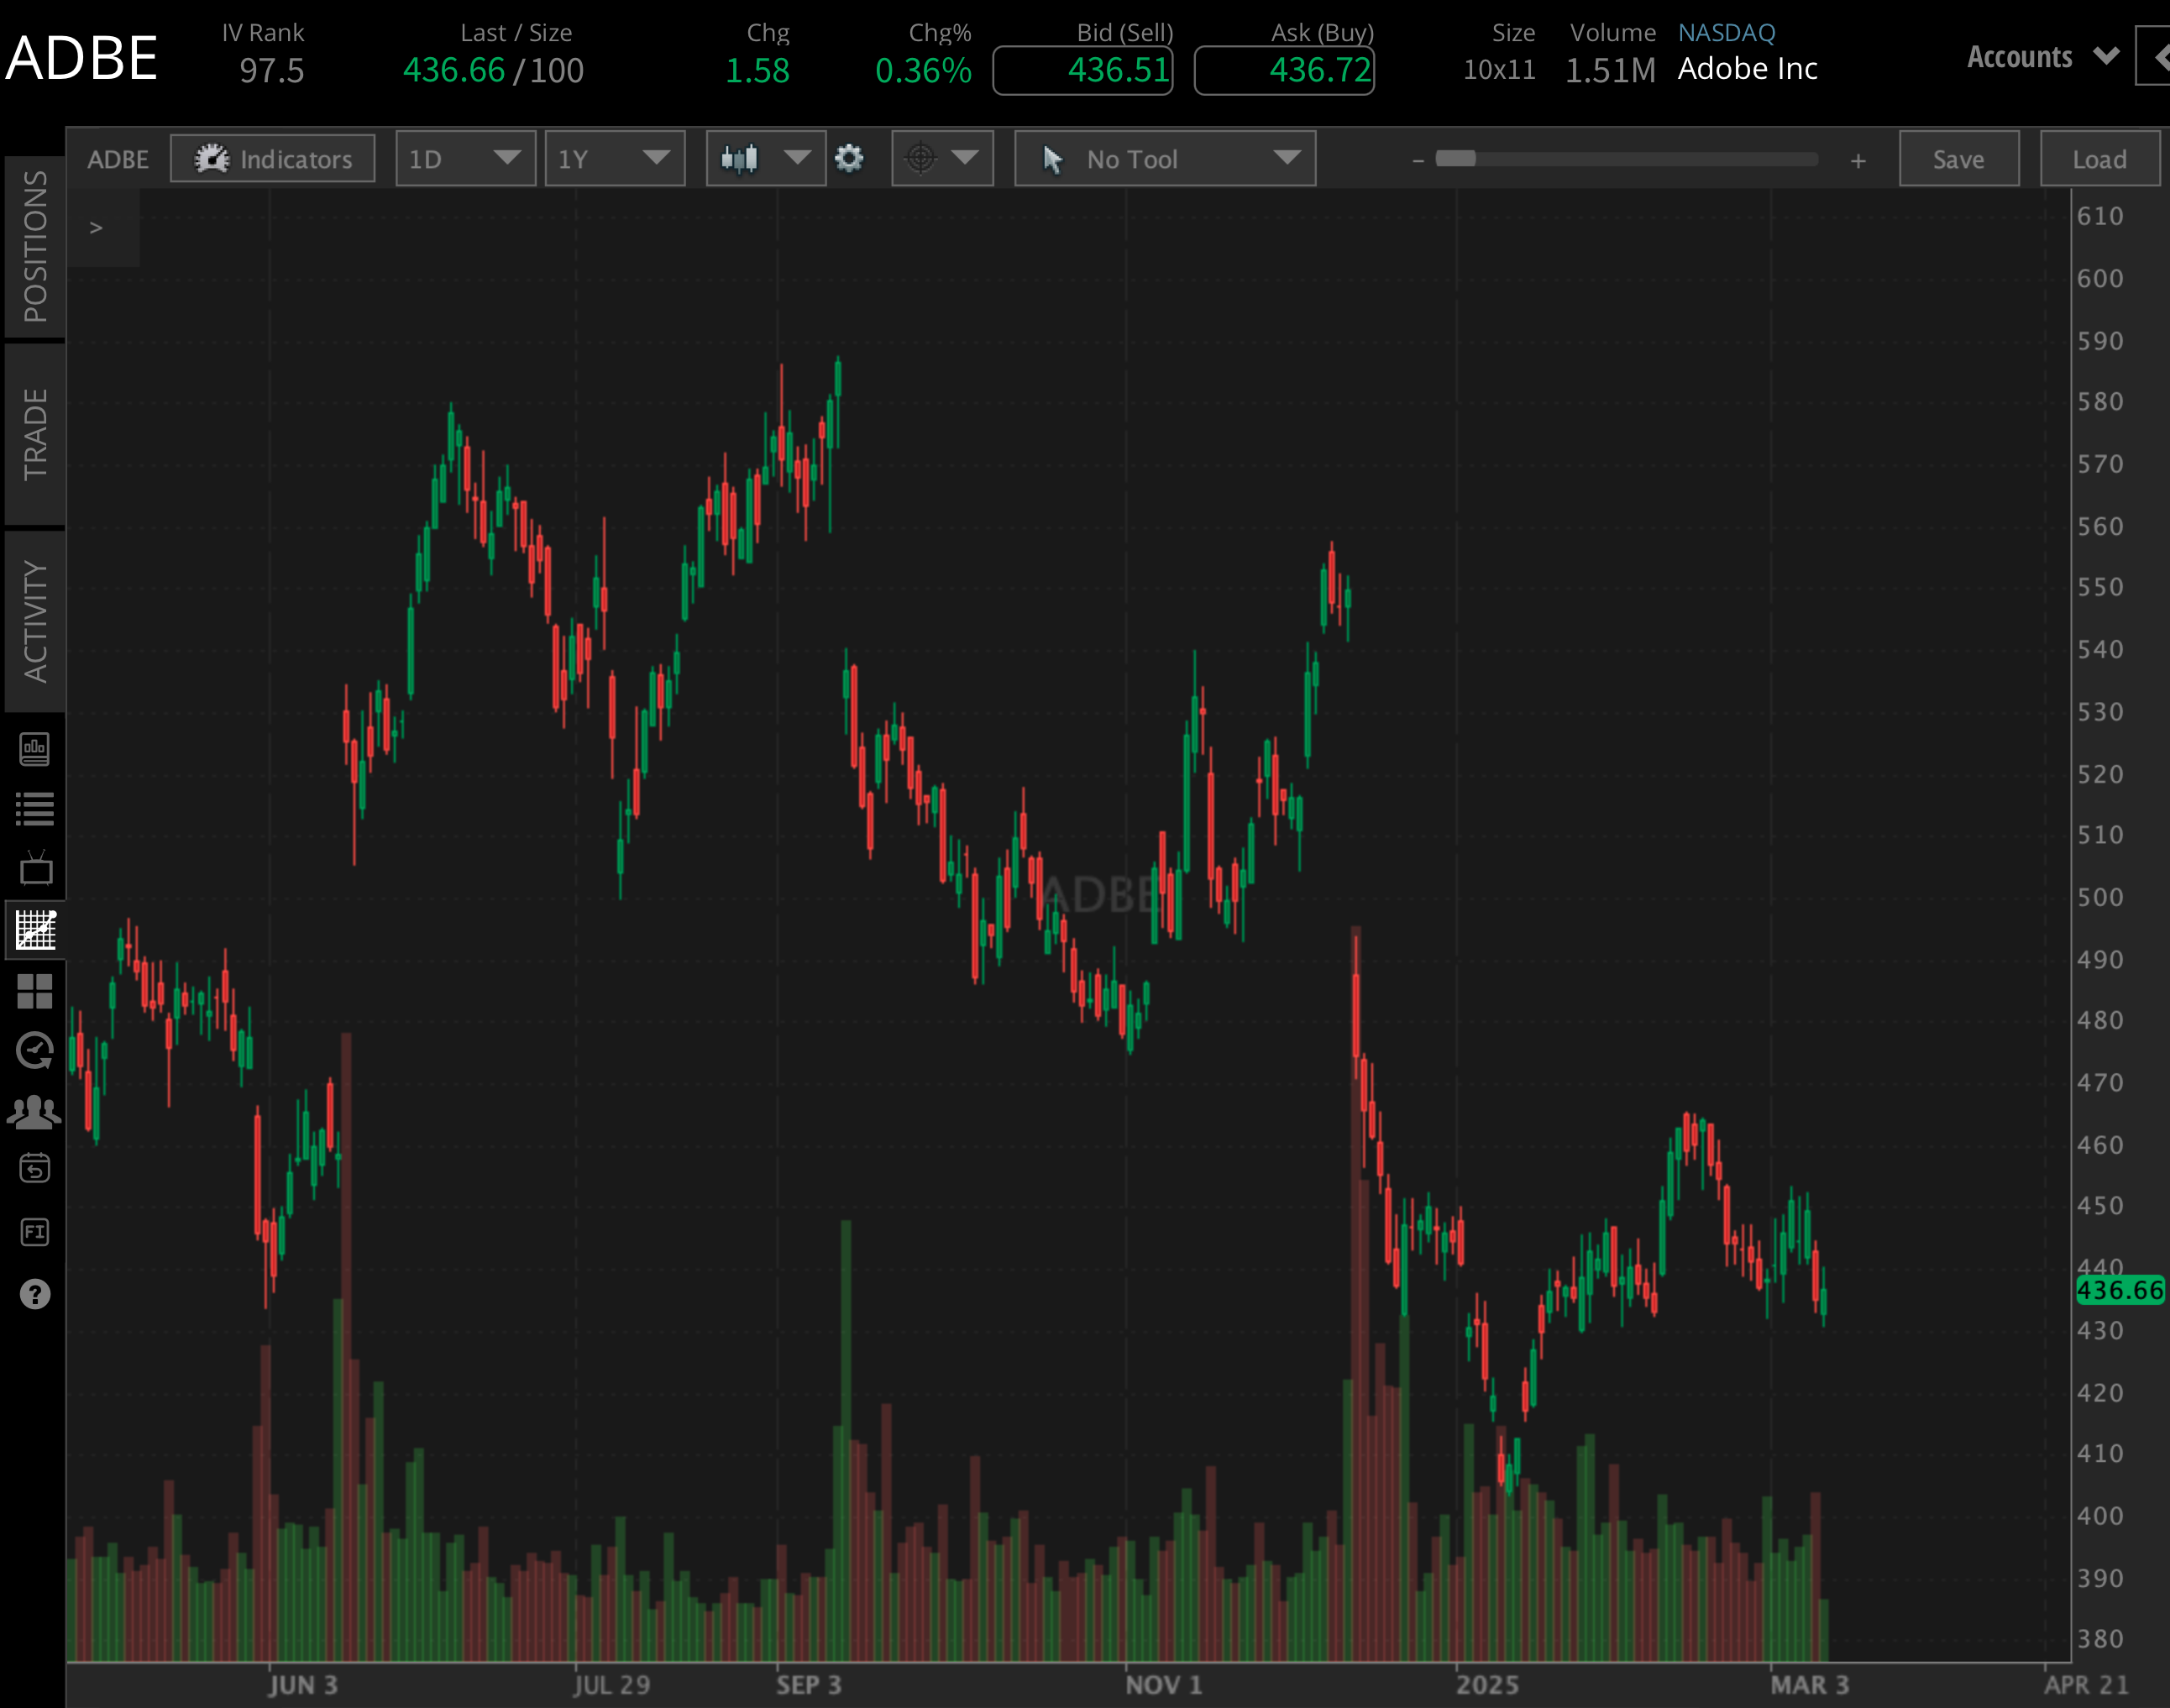Click the Load button
2170x1708 pixels.
(2097, 158)
